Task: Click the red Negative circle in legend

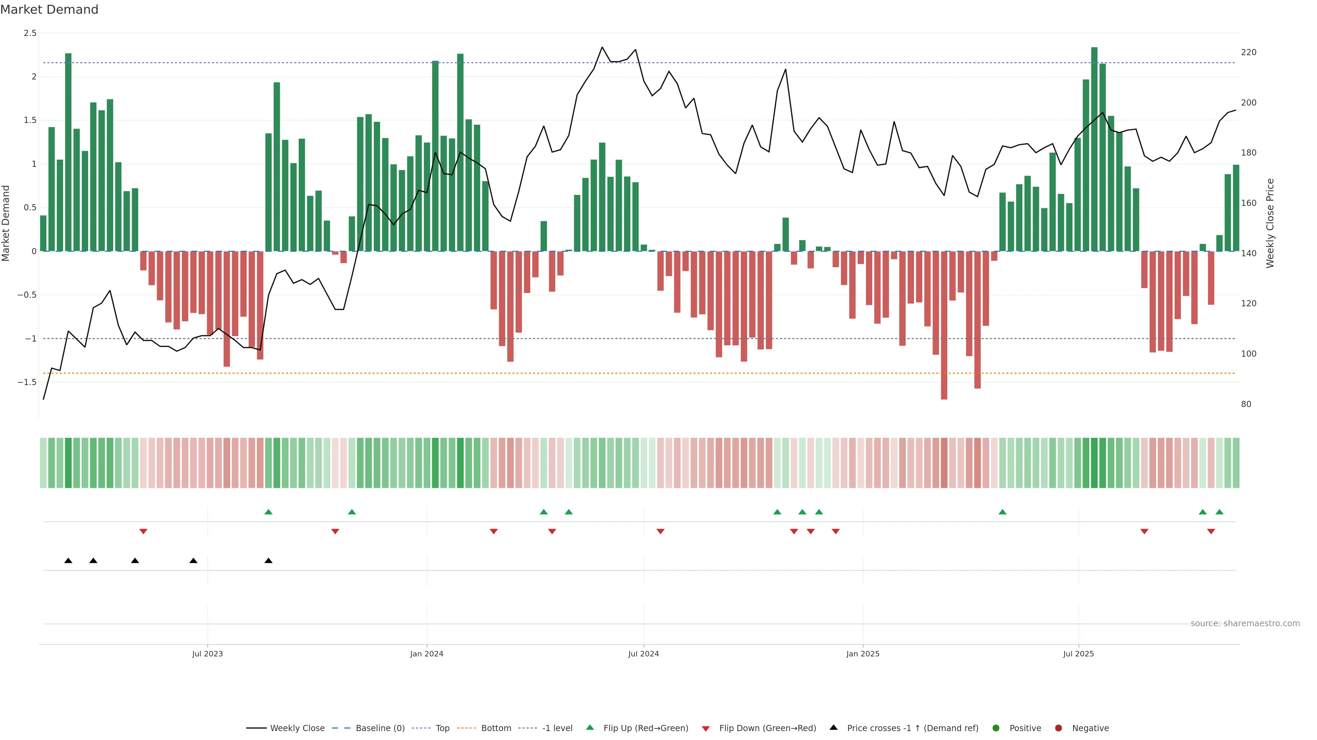Action: coord(1059,728)
